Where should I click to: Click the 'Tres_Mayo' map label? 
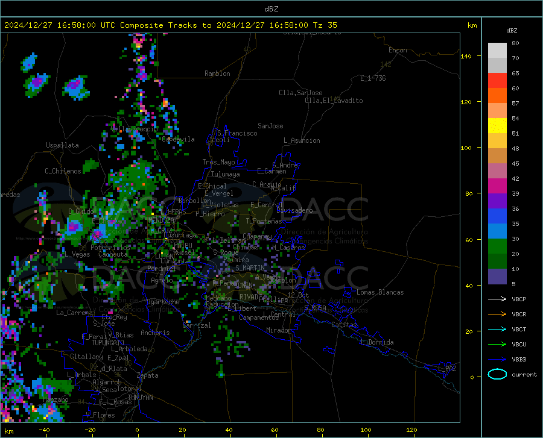pos(218,162)
